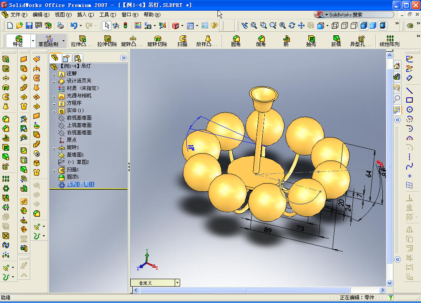Click the Sweep tool 扫描

tap(182, 41)
